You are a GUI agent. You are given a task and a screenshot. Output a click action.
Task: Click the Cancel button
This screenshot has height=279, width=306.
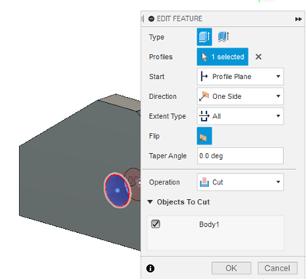pyautogui.click(x=278, y=268)
